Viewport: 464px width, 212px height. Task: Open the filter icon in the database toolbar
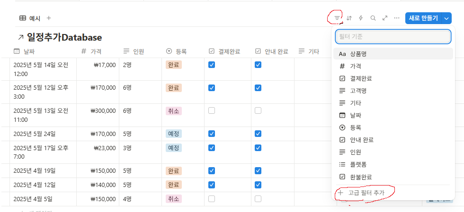point(337,18)
